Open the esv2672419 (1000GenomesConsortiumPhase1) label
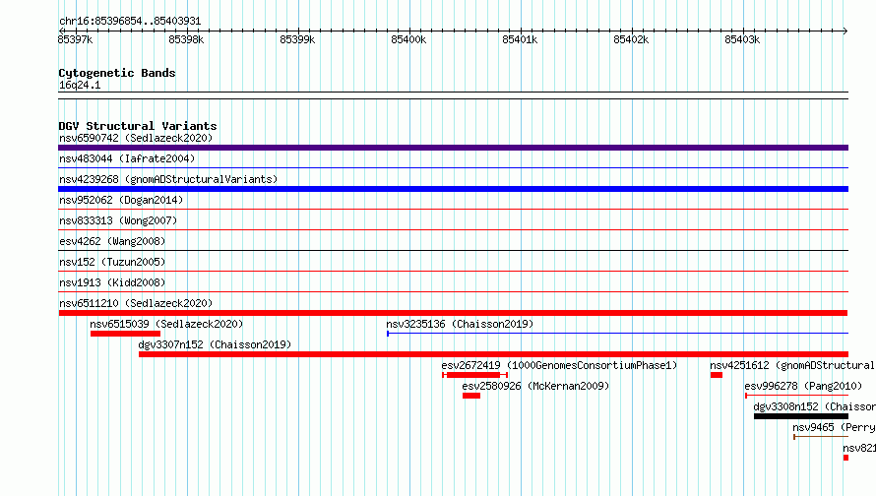 (559, 365)
